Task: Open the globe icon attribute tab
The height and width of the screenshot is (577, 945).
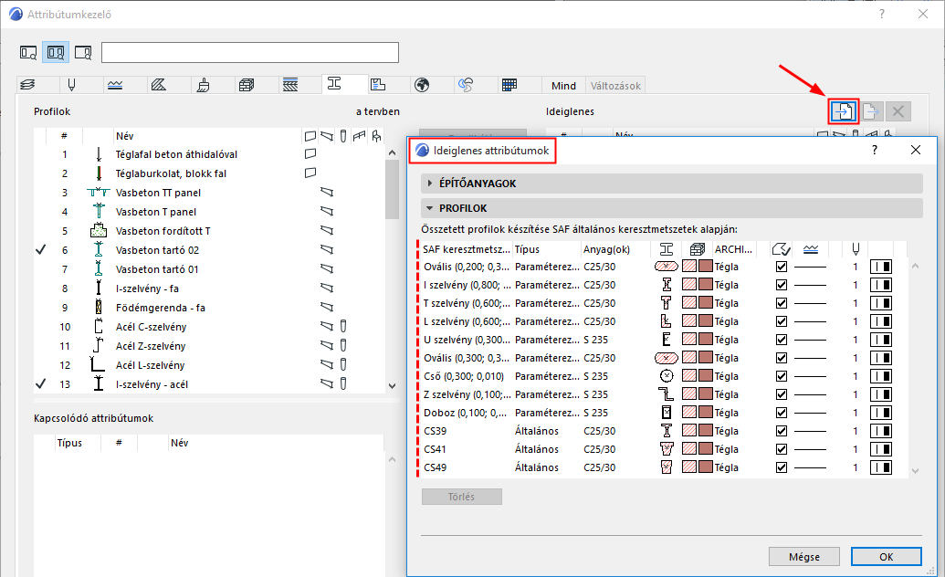Action: (422, 85)
